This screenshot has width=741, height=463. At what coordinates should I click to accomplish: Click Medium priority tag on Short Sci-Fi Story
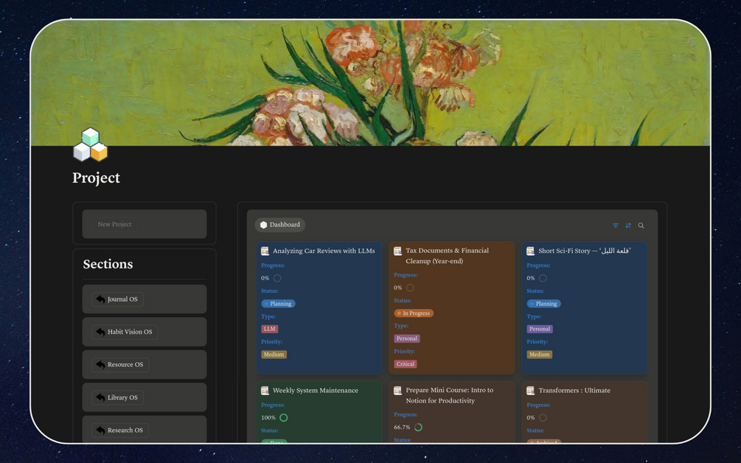tap(539, 355)
